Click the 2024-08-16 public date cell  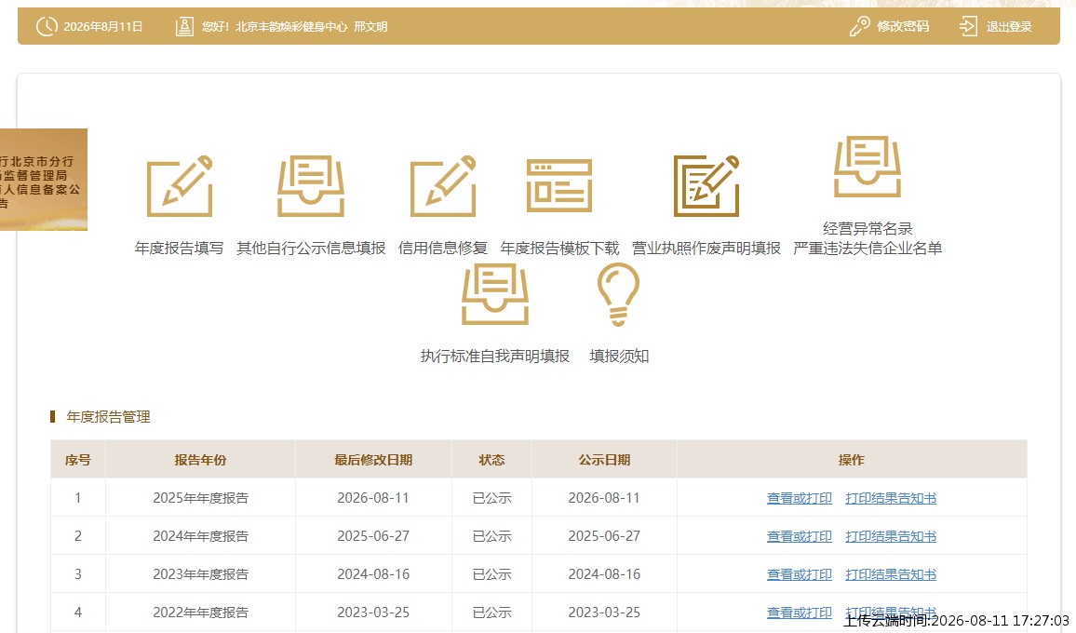point(604,574)
